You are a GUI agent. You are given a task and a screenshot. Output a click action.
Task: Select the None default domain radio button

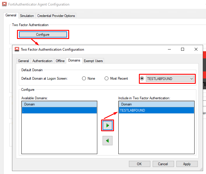(84, 79)
